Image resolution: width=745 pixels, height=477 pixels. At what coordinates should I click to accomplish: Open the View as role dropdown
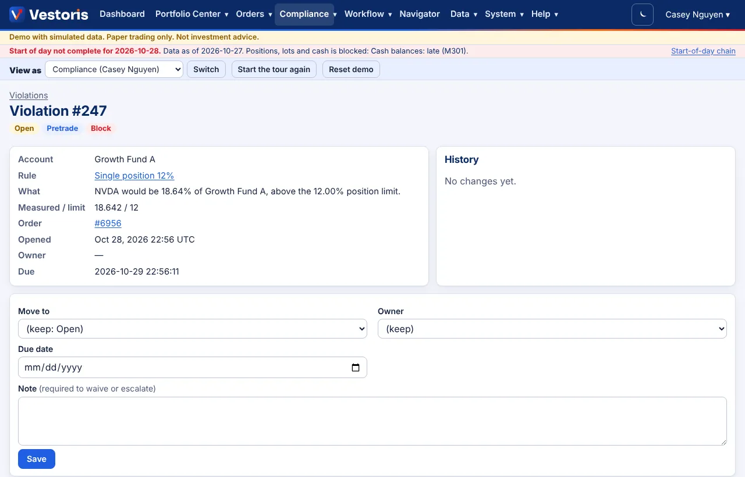pos(114,69)
